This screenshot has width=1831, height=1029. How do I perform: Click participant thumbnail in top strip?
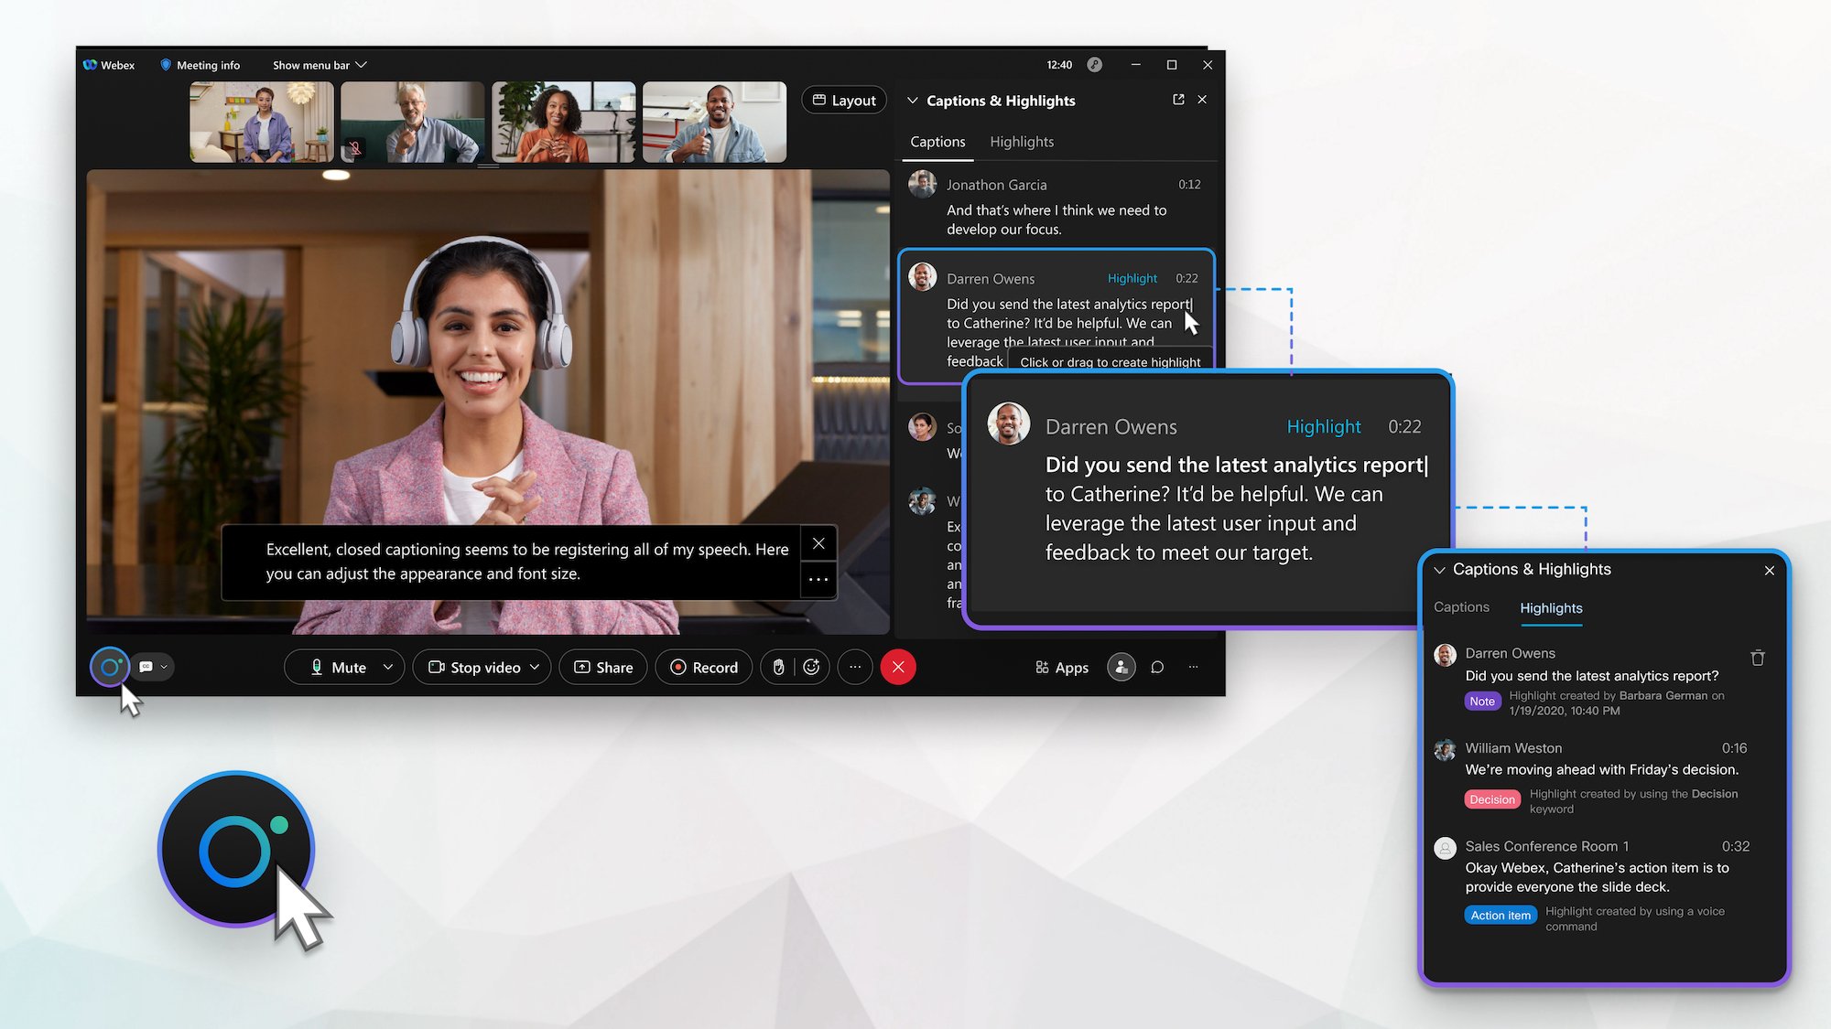tap(260, 119)
